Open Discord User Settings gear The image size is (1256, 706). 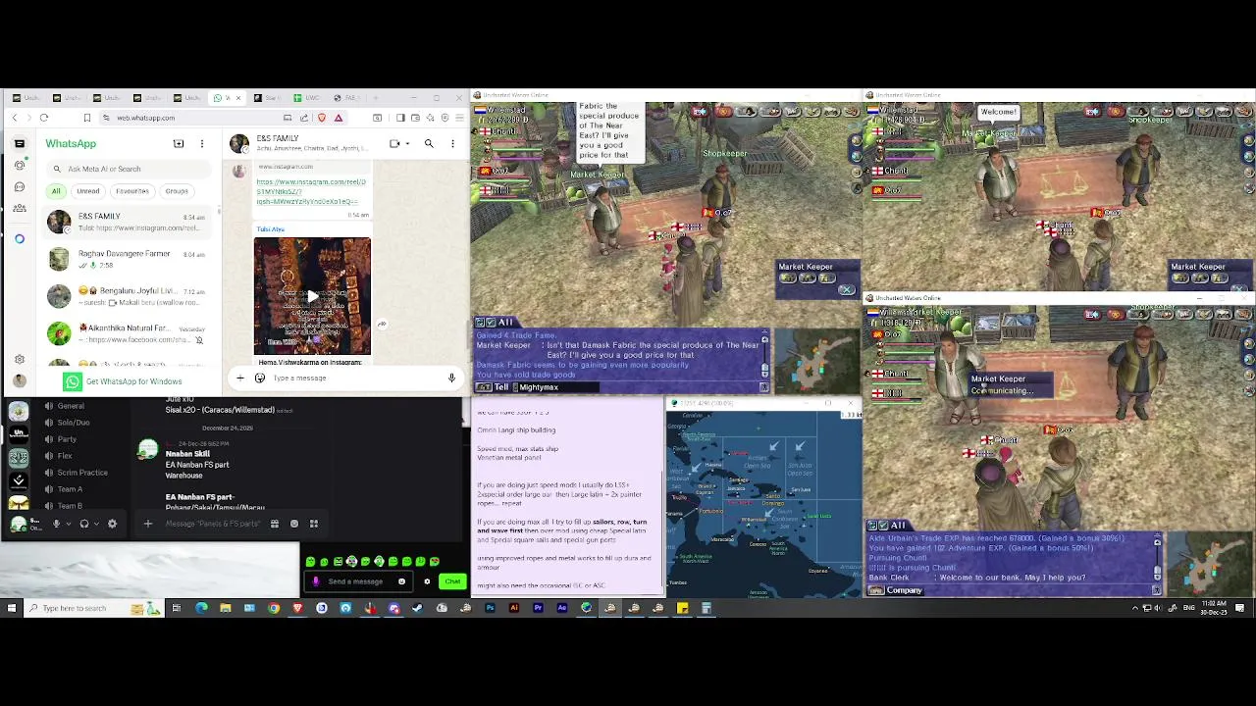tap(112, 524)
